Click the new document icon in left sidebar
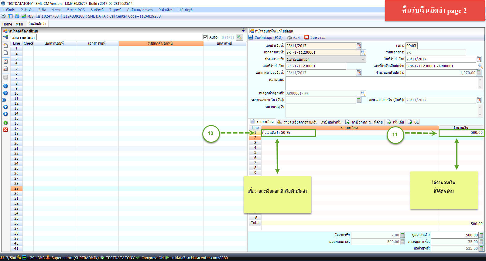The image size is (486, 261). (5, 46)
